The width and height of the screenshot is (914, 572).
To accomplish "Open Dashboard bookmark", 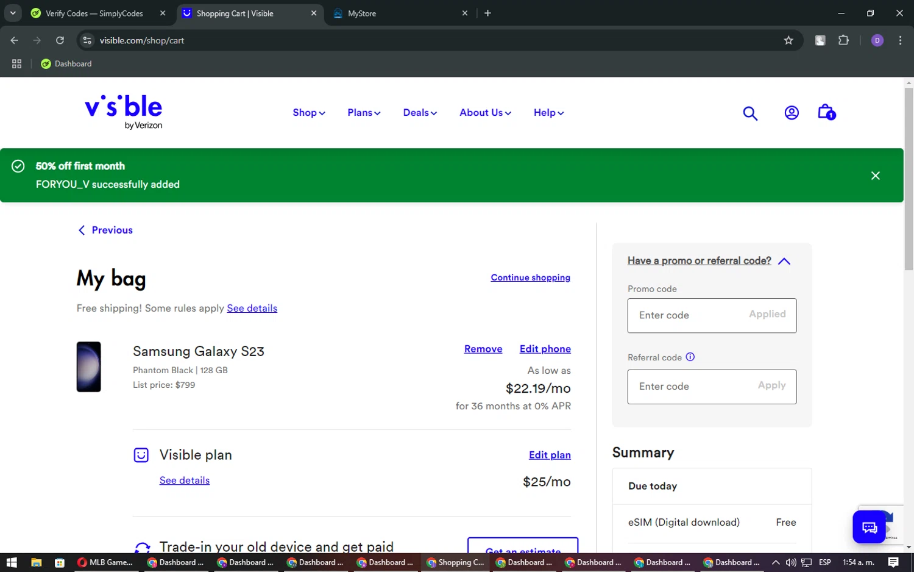I will point(66,63).
